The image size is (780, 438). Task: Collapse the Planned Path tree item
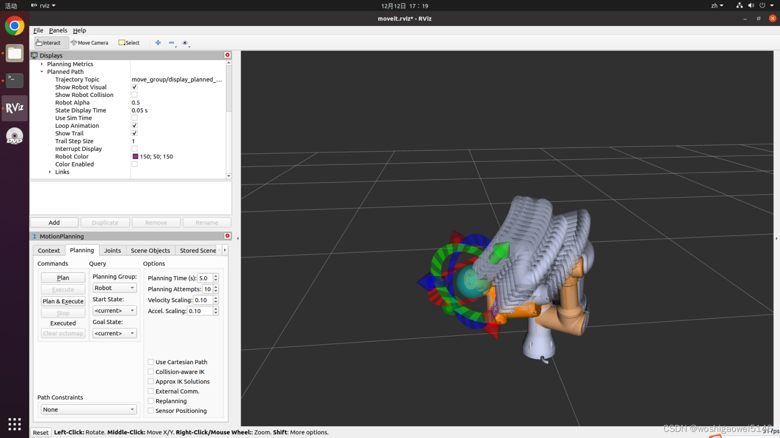42,72
